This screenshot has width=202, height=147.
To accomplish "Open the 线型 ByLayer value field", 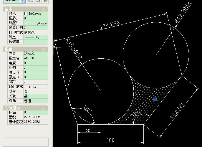I will pyautogui.click(x=36, y=23).
